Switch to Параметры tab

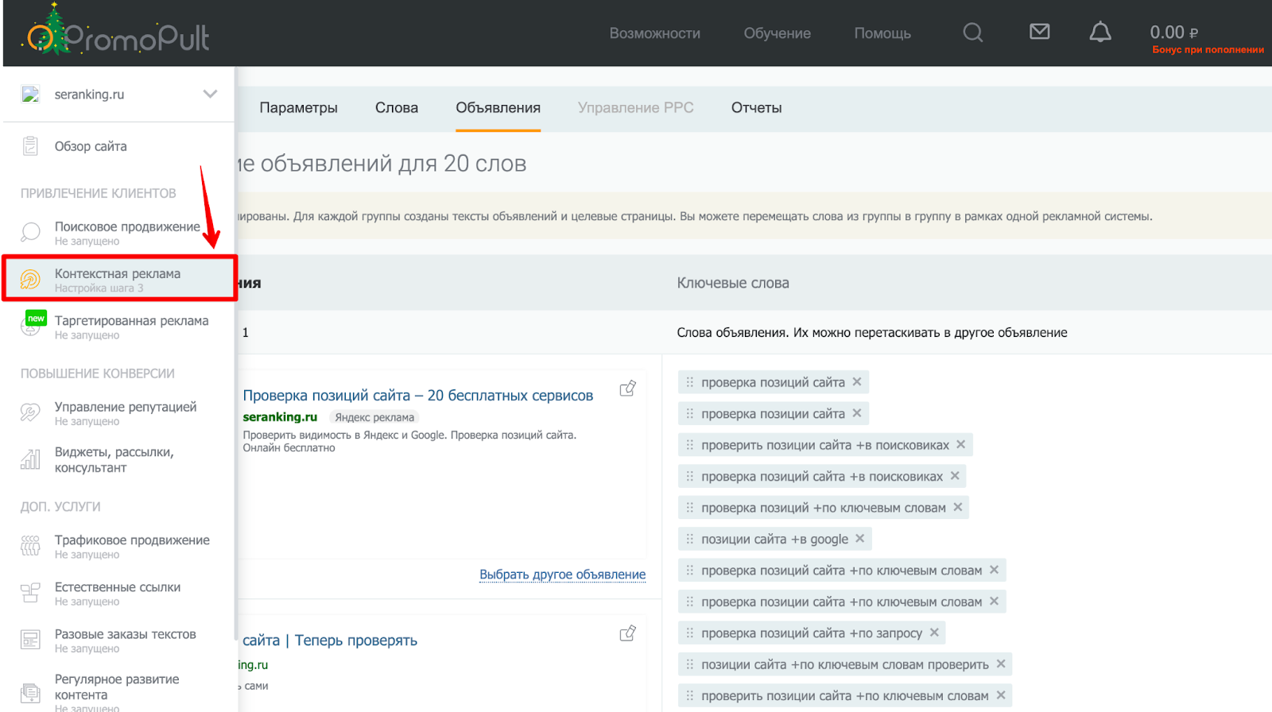[298, 108]
